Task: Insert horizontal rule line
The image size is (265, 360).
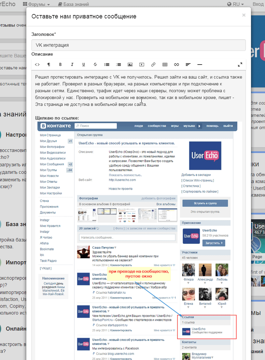Action: click(x=200, y=65)
